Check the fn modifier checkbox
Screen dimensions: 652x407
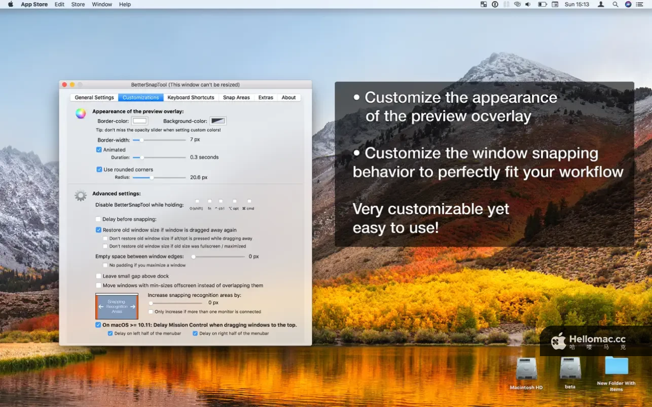pyautogui.click(x=209, y=201)
